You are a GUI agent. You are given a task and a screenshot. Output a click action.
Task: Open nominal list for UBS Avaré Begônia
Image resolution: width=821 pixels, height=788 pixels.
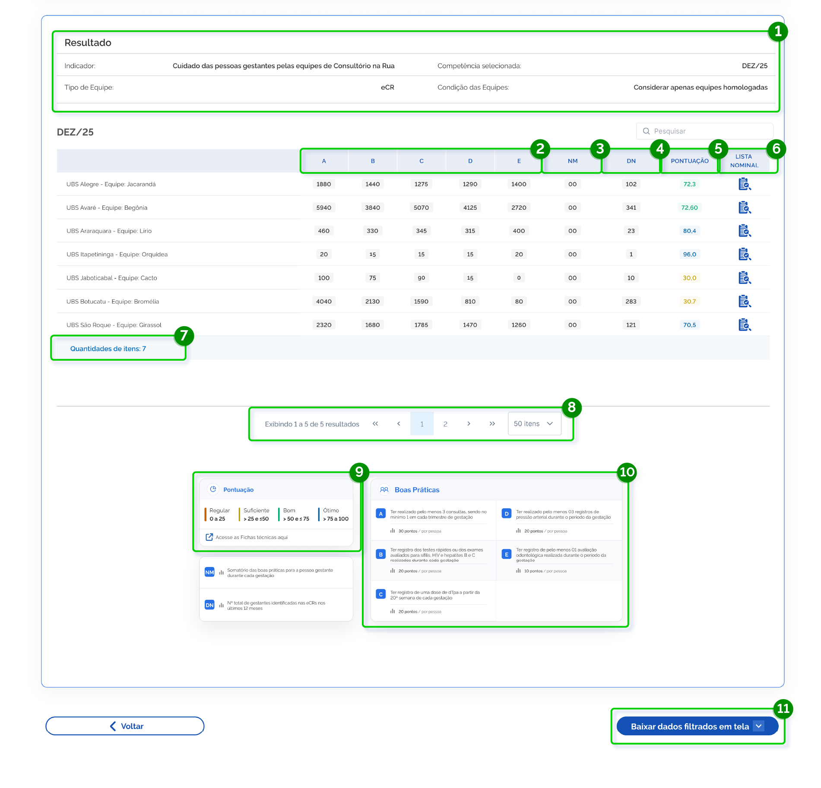744,208
